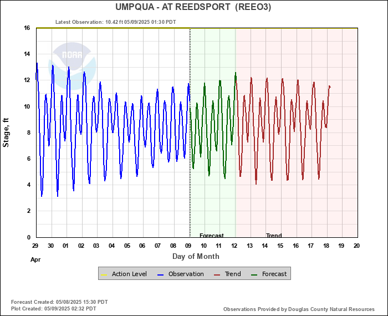Toggle the Forecast legend label text
Screen dimensions: 388x316
pos(273,274)
